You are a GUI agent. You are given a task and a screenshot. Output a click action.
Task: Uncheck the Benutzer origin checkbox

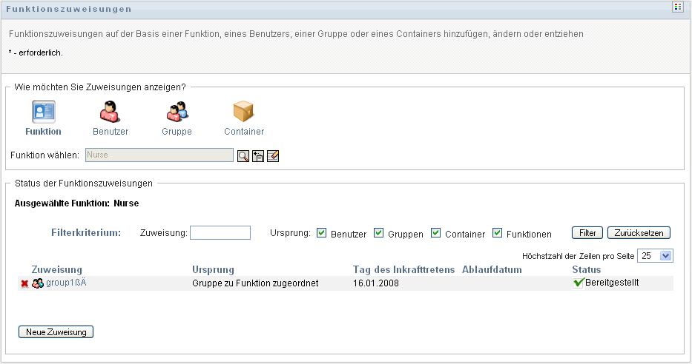coord(322,233)
